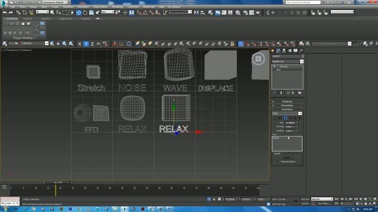Enable the Manual Update checkbox
This screenshot has width=378, height=212.
(279, 161)
